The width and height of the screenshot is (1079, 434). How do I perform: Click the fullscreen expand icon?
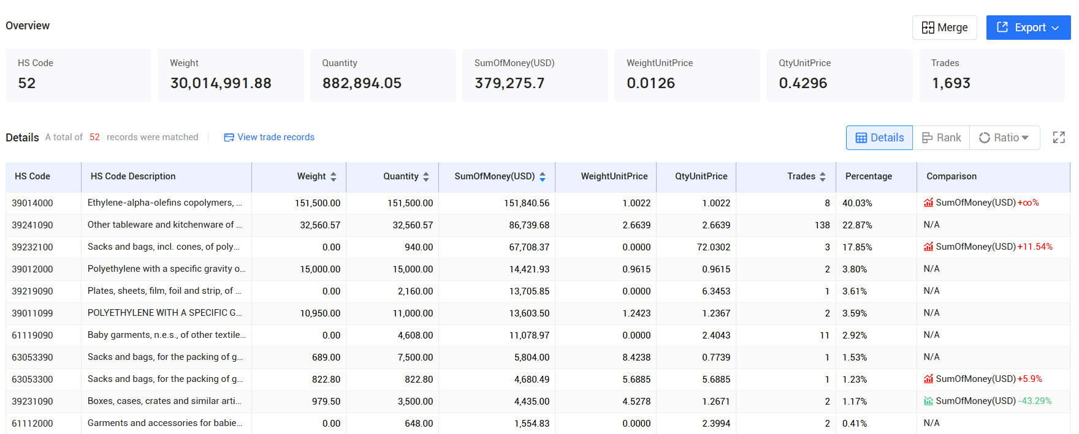[1059, 138]
